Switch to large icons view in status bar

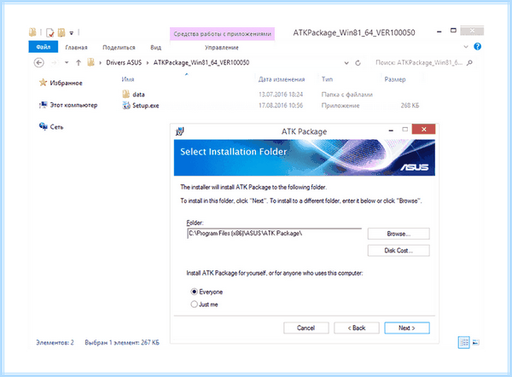tap(476, 342)
